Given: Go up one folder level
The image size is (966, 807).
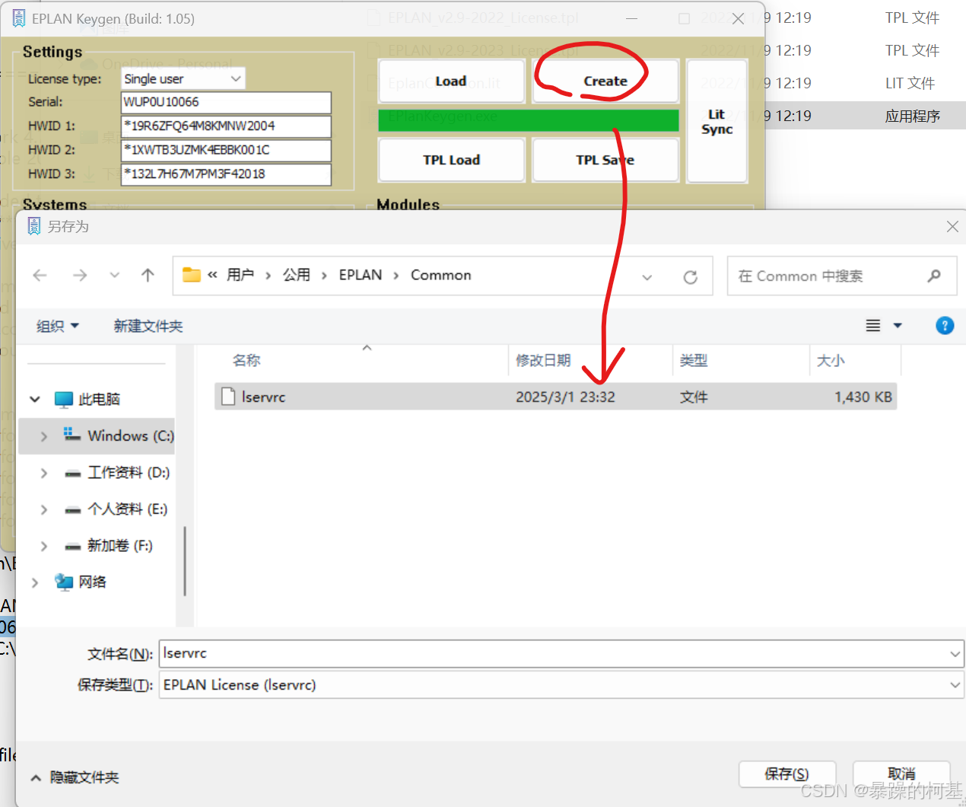Looking at the screenshot, I should point(148,276).
